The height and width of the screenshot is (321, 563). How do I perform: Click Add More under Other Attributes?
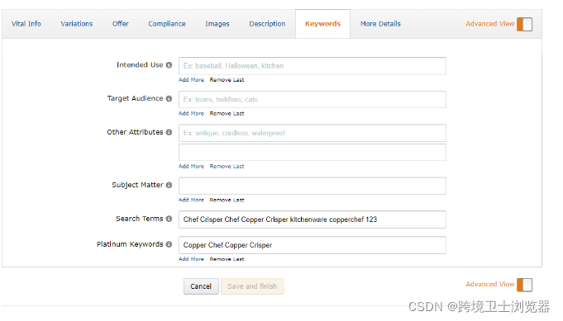coord(191,166)
